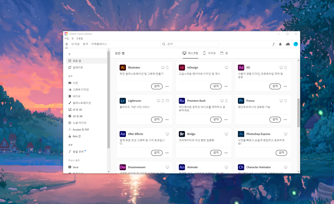Select 일러스트레이션 category in sidebar
The image size is (334, 204).
tap(86, 103)
